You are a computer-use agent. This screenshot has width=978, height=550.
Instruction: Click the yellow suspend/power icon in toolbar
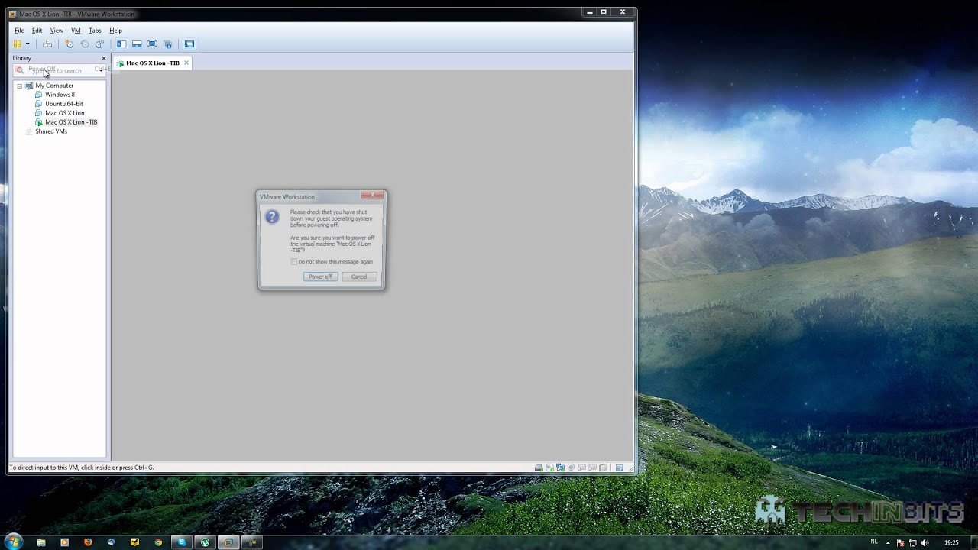pos(17,44)
